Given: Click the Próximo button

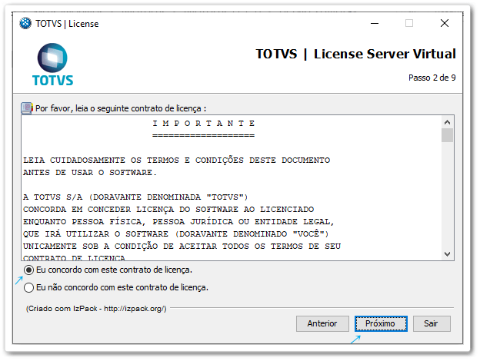Looking at the screenshot, I should point(381,323).
